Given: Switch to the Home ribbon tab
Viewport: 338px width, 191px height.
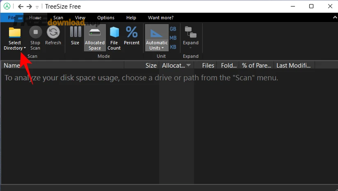Looking at the screenshot, I should point(35,18).
